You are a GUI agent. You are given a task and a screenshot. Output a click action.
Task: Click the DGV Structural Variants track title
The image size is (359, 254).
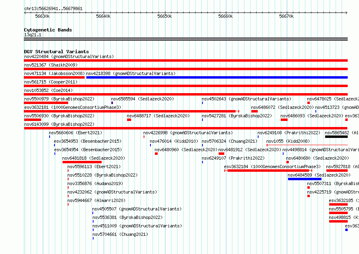(x=56, y=52)
